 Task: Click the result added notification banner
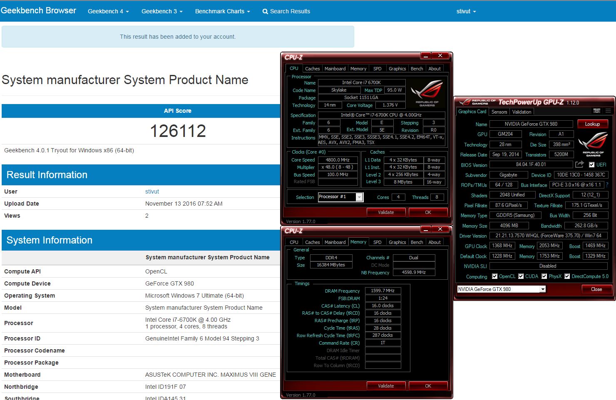pyautogui.click(x=178, y=37)
